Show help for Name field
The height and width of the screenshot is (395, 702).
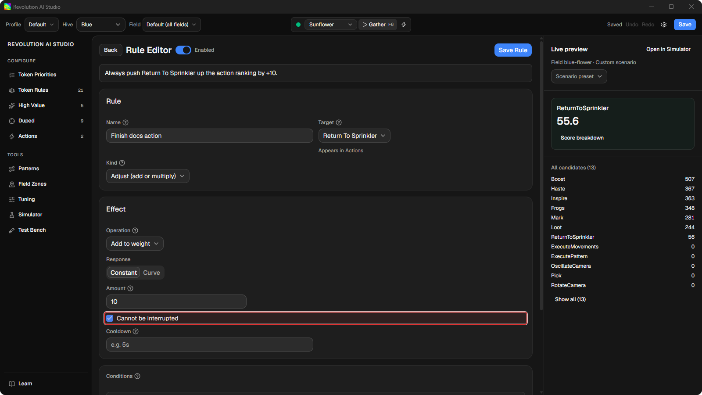coord(125,122)
